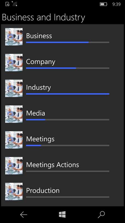This screenshot has width=125, height=223.
Task: Click the Production empty progress bar
Action: pos(68,197)
